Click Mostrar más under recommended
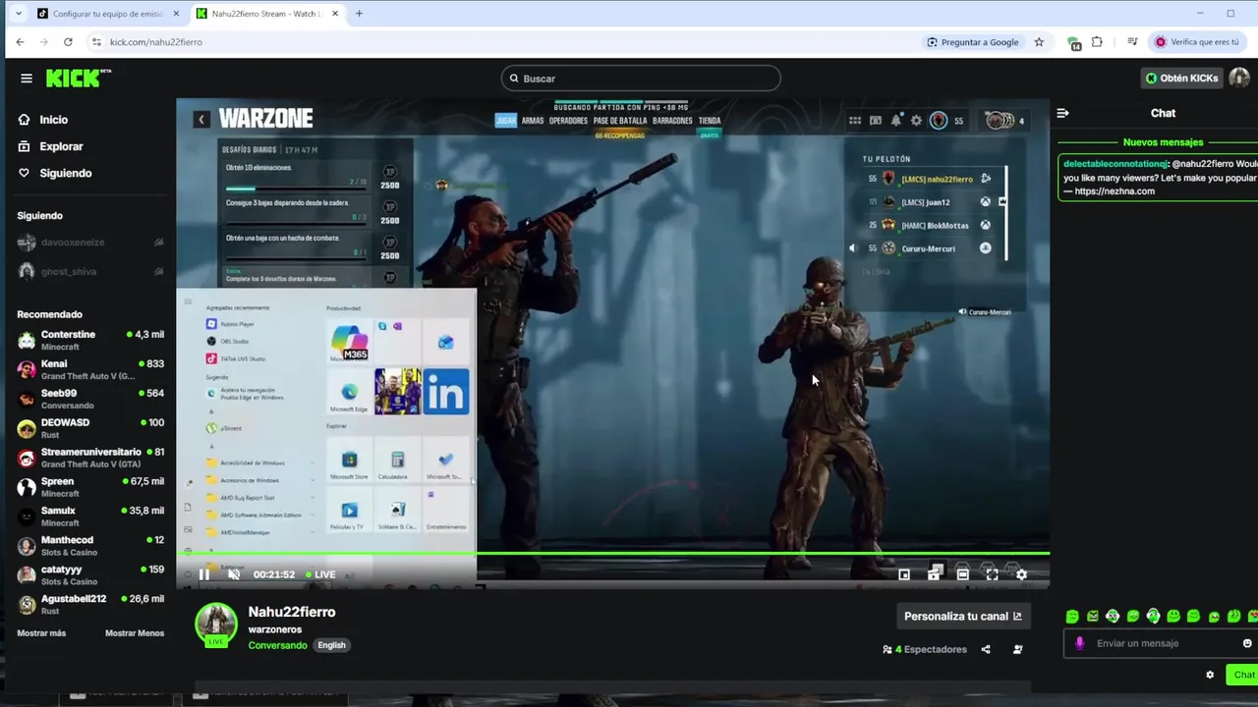Image resolution: width=1258 pixels, height=707 pixels. [41, 633]
